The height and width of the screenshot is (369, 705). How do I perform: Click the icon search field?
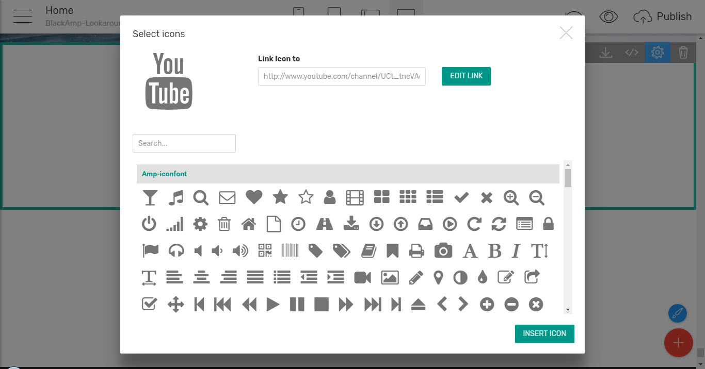point(184,143)
